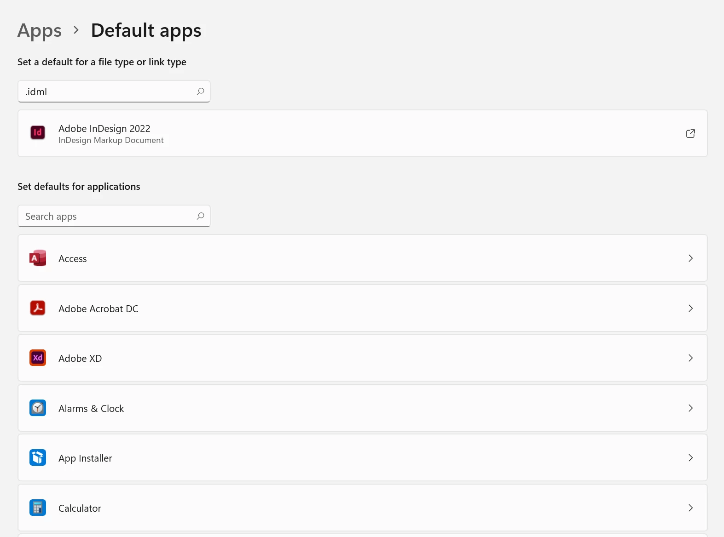
Task: Open the external link icon for InDesign
Action: pos(690,133)
